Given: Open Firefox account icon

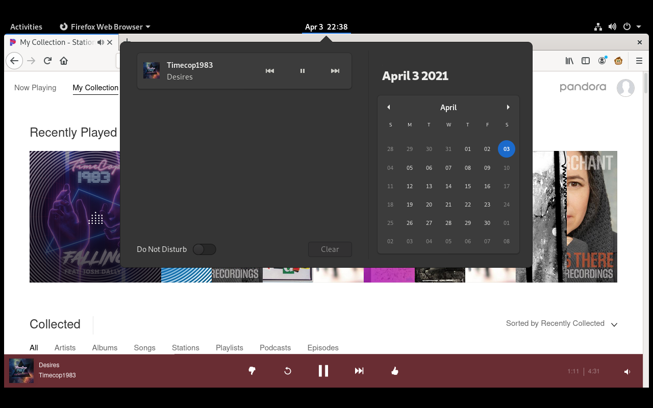Looking at the screenshot, I should click(602, 61).
